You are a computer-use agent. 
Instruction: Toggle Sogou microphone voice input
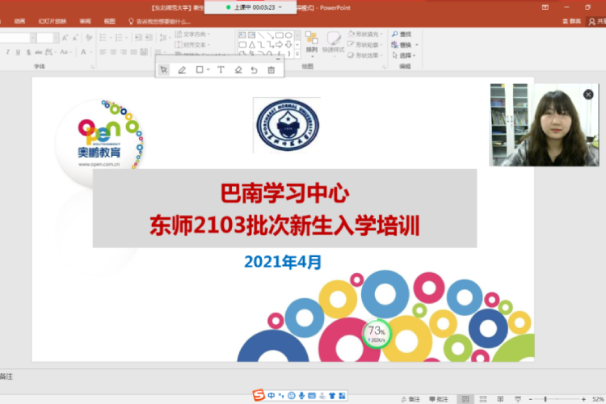(x=301, y=395)
